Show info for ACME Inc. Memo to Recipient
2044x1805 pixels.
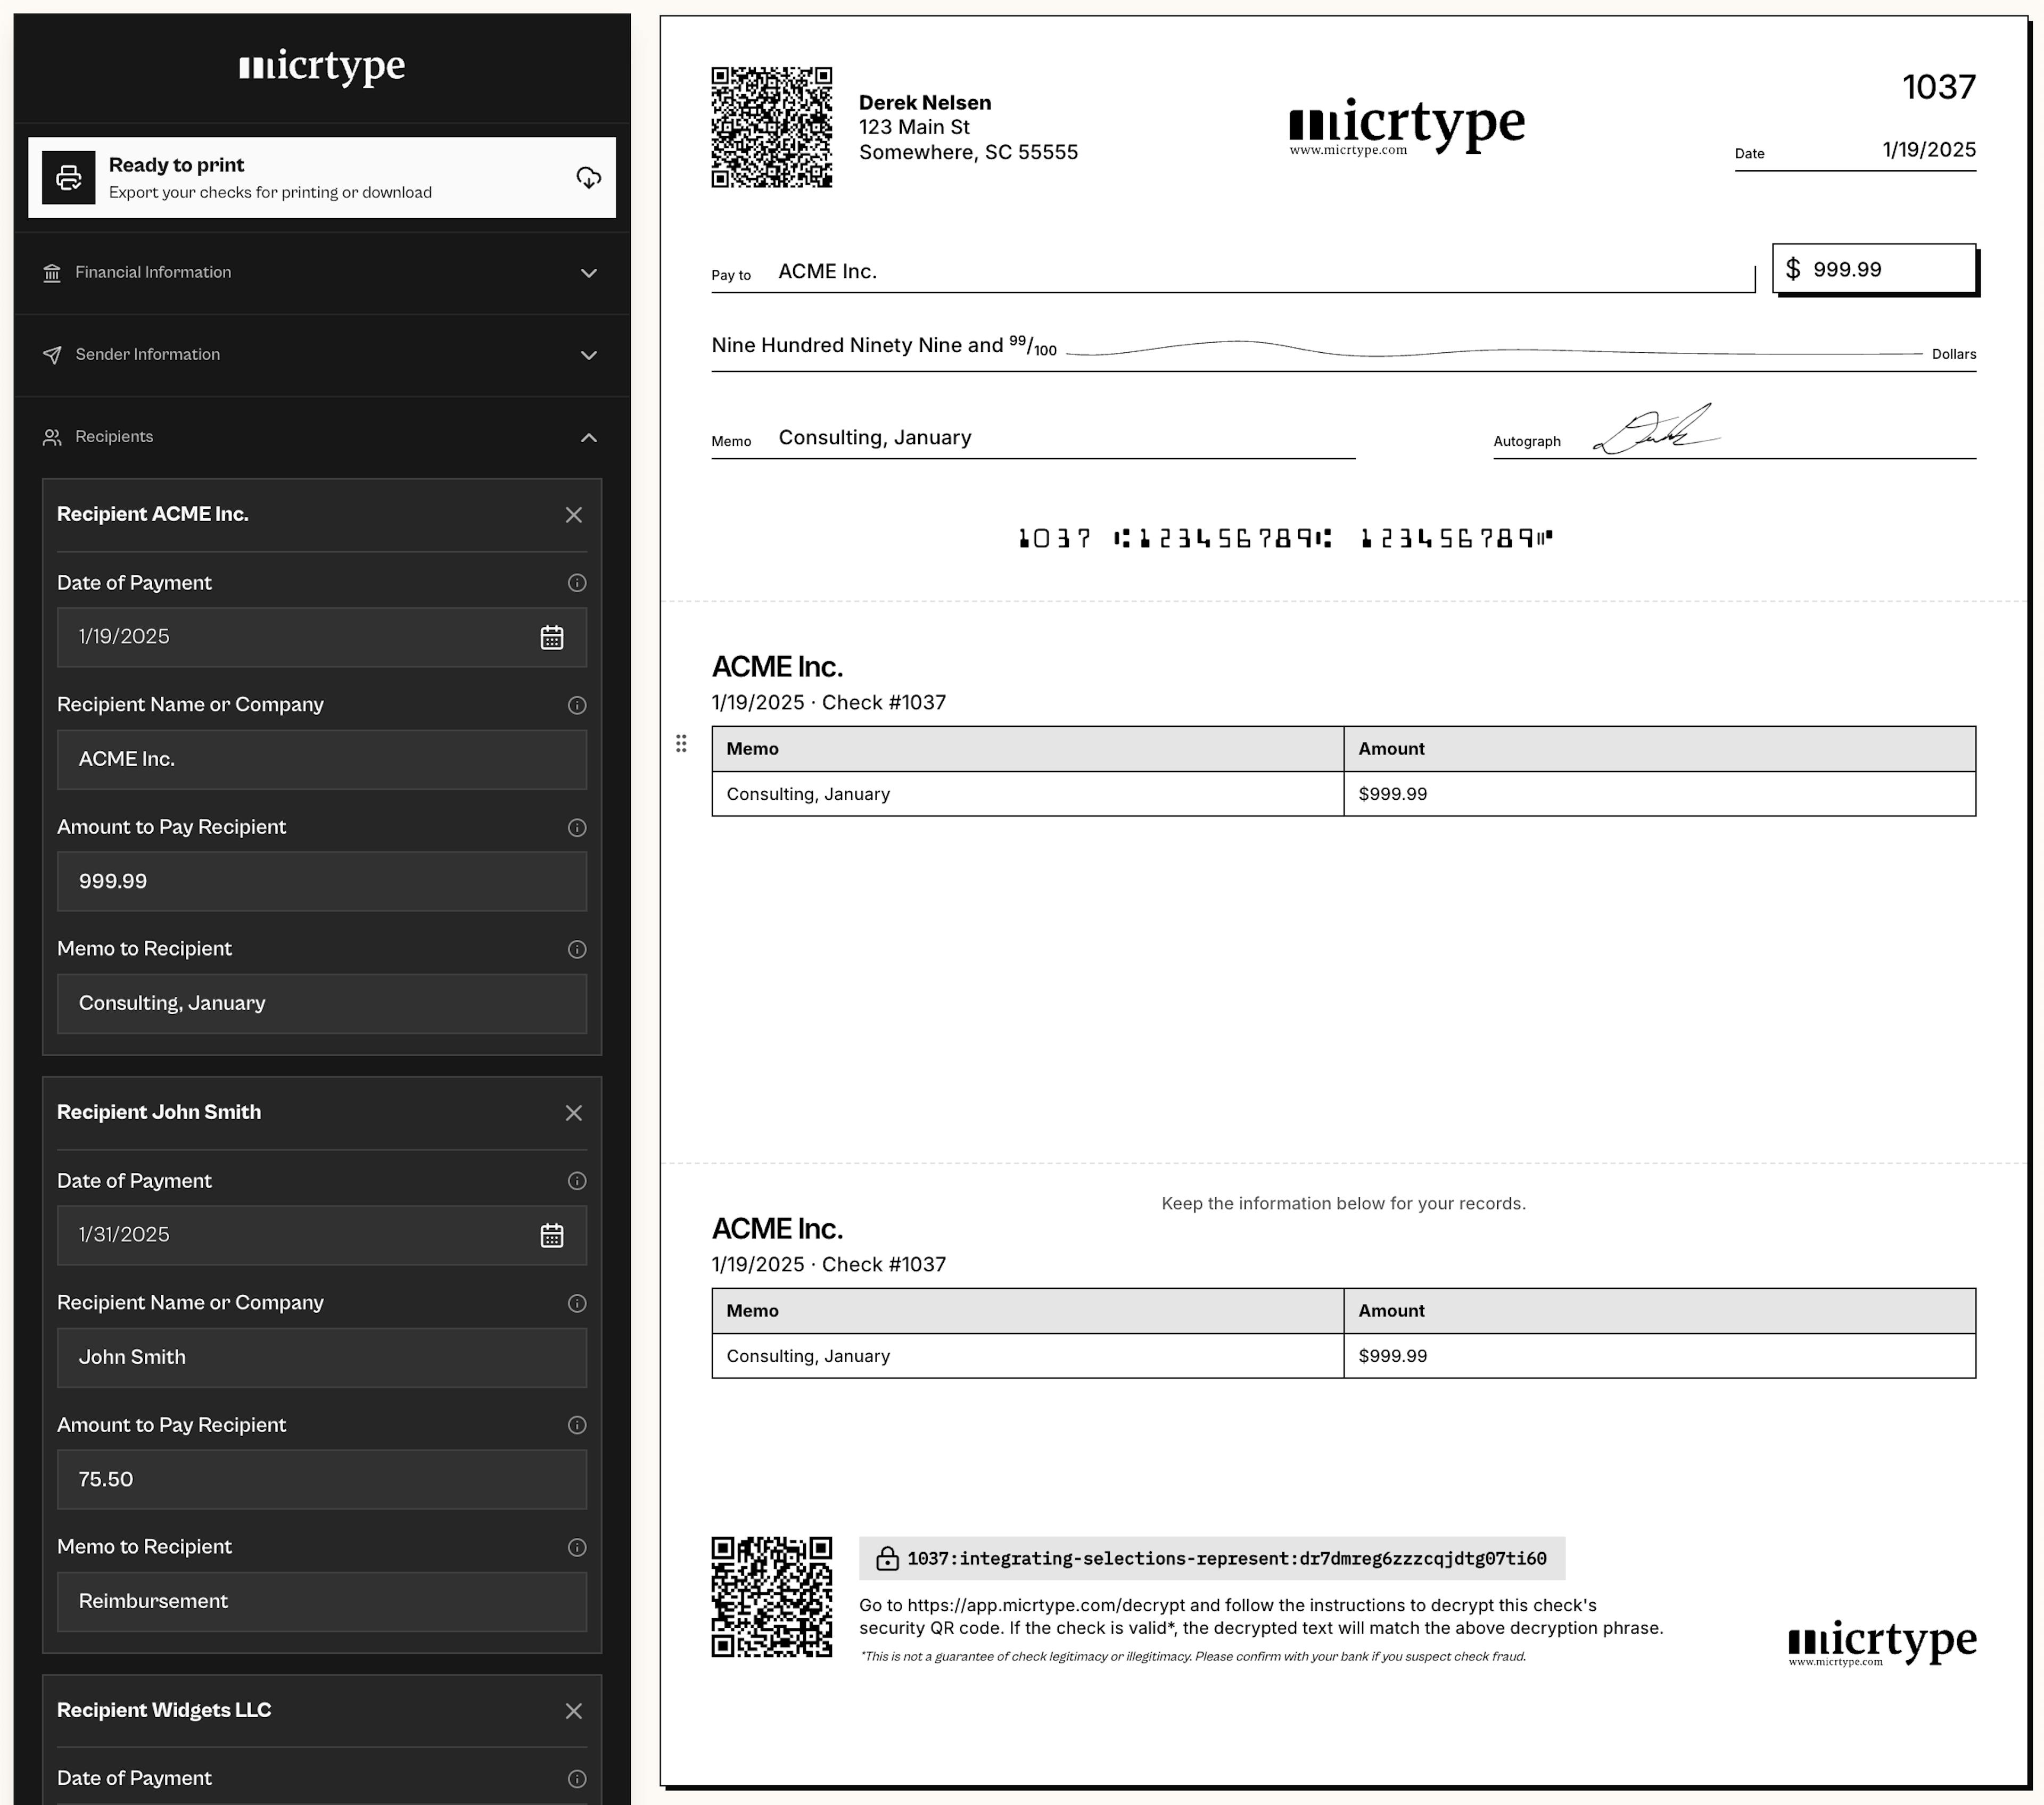point(577,949)
